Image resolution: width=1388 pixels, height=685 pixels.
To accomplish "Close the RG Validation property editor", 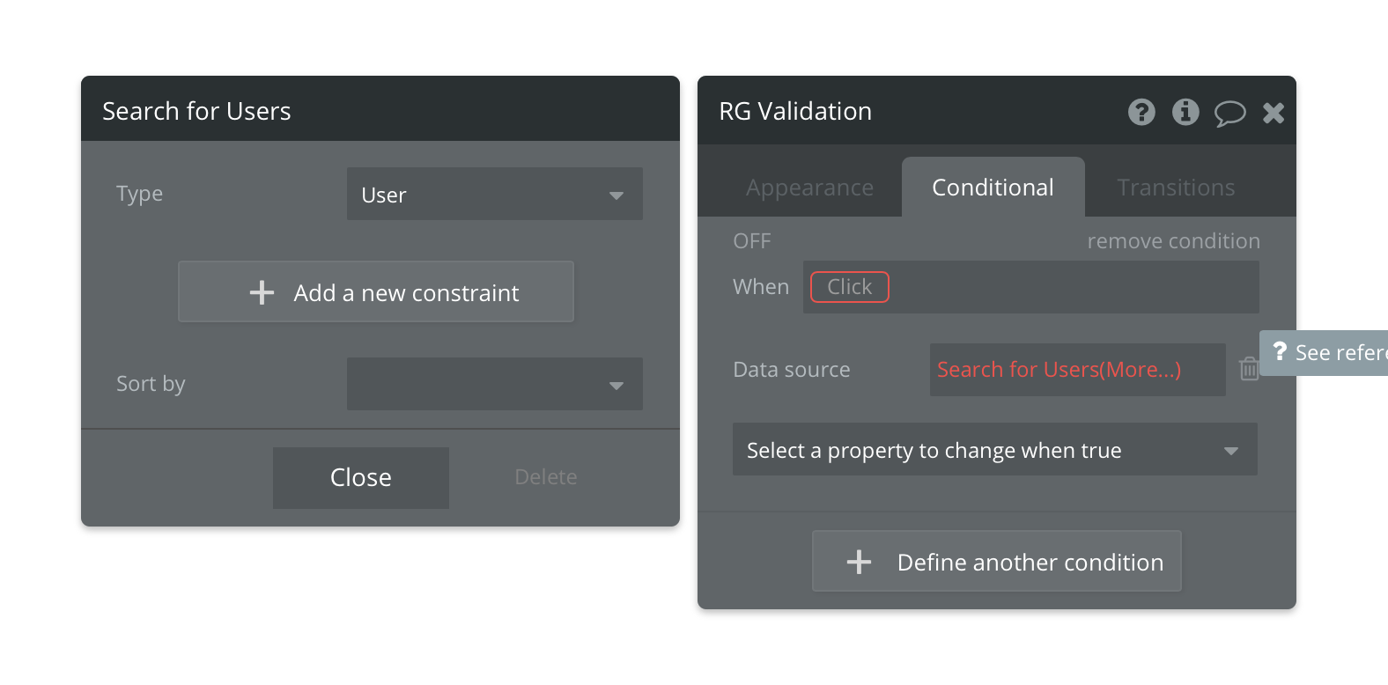I will point(1274,113).
